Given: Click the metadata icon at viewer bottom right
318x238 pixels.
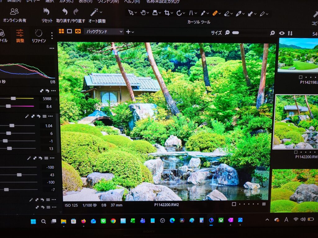Looking at the screenshot, I should tap(264, 204).
